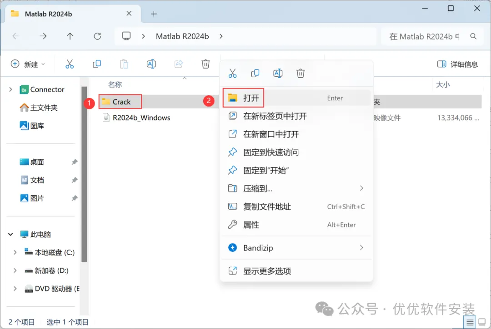Go up one folder level

70,36
